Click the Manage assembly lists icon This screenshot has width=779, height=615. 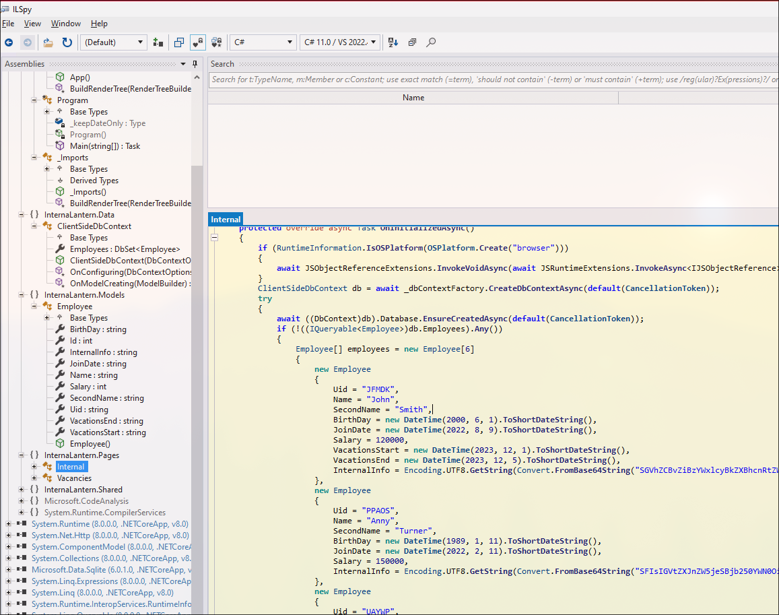click(x=158, y=42)
